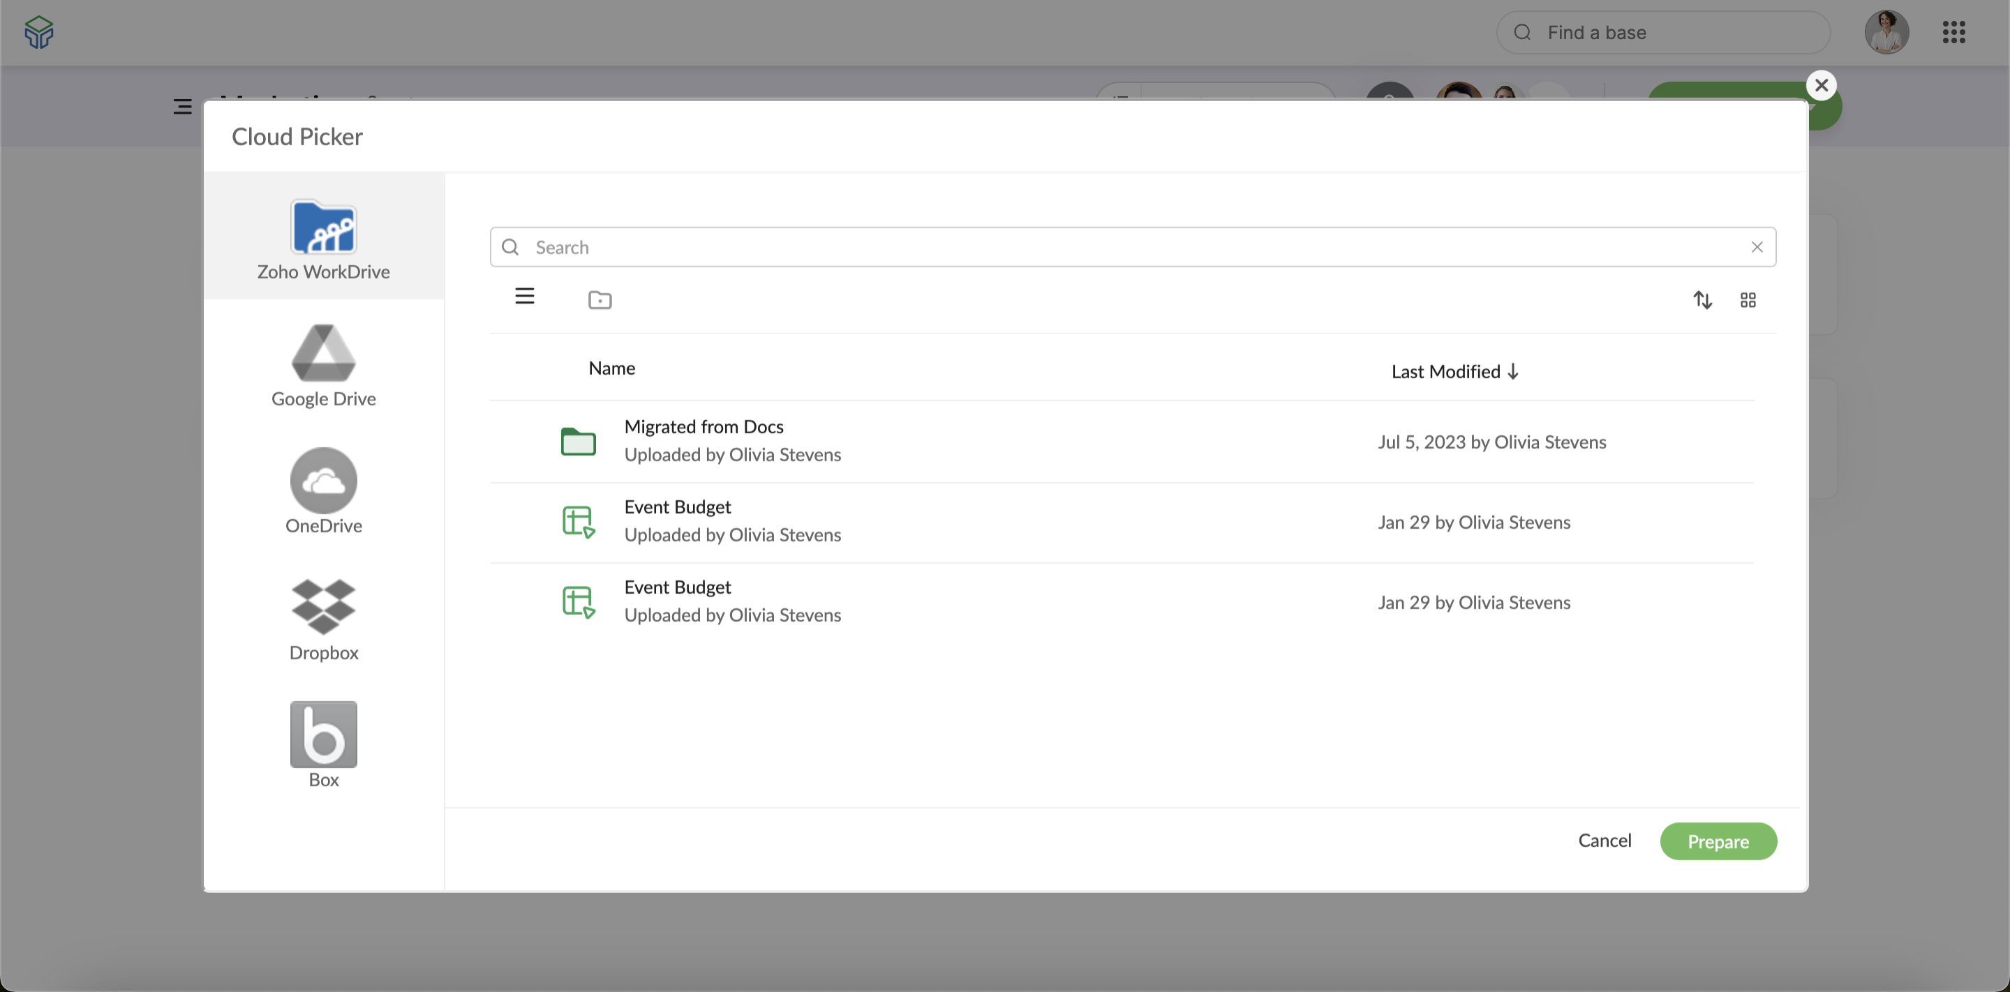Open the Migrated from Docs folder
Screen dimensions: 2010x992
(x=703, y=427)
